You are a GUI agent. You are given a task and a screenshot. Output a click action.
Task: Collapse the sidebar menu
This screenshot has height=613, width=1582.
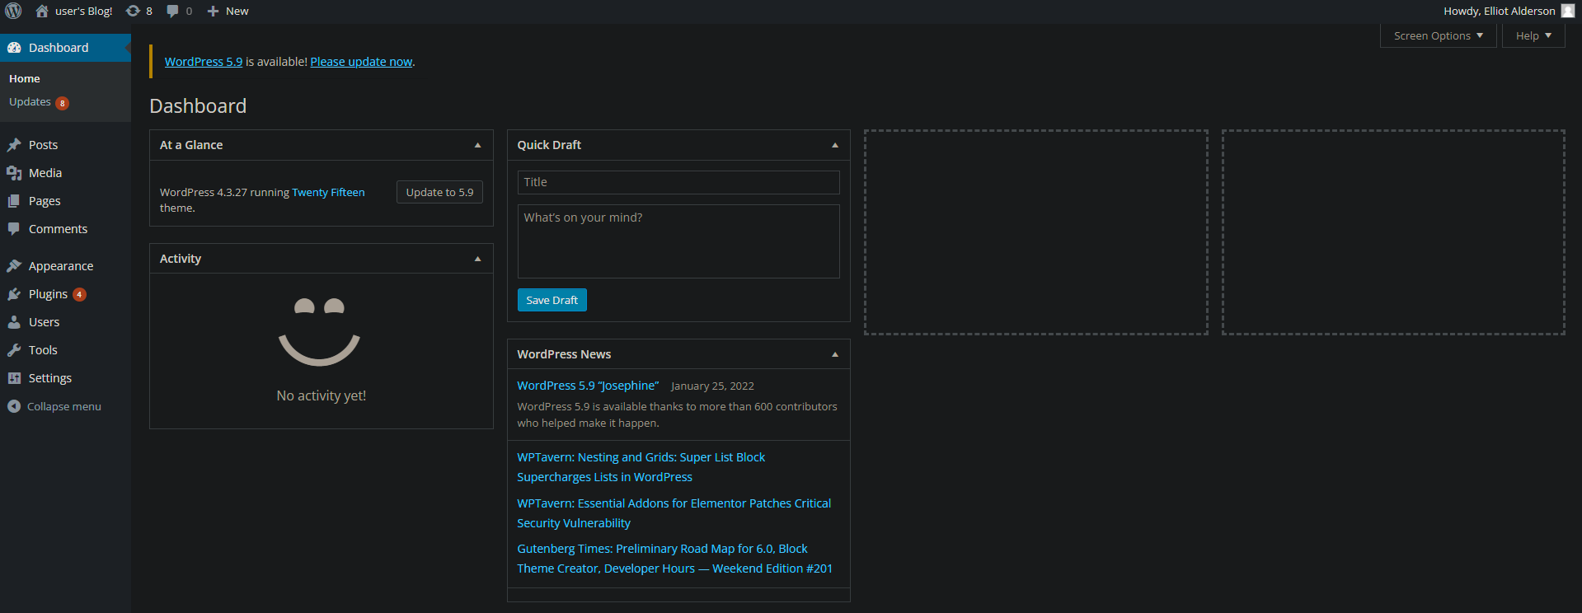pyautogui.click(x=54, y=406)
